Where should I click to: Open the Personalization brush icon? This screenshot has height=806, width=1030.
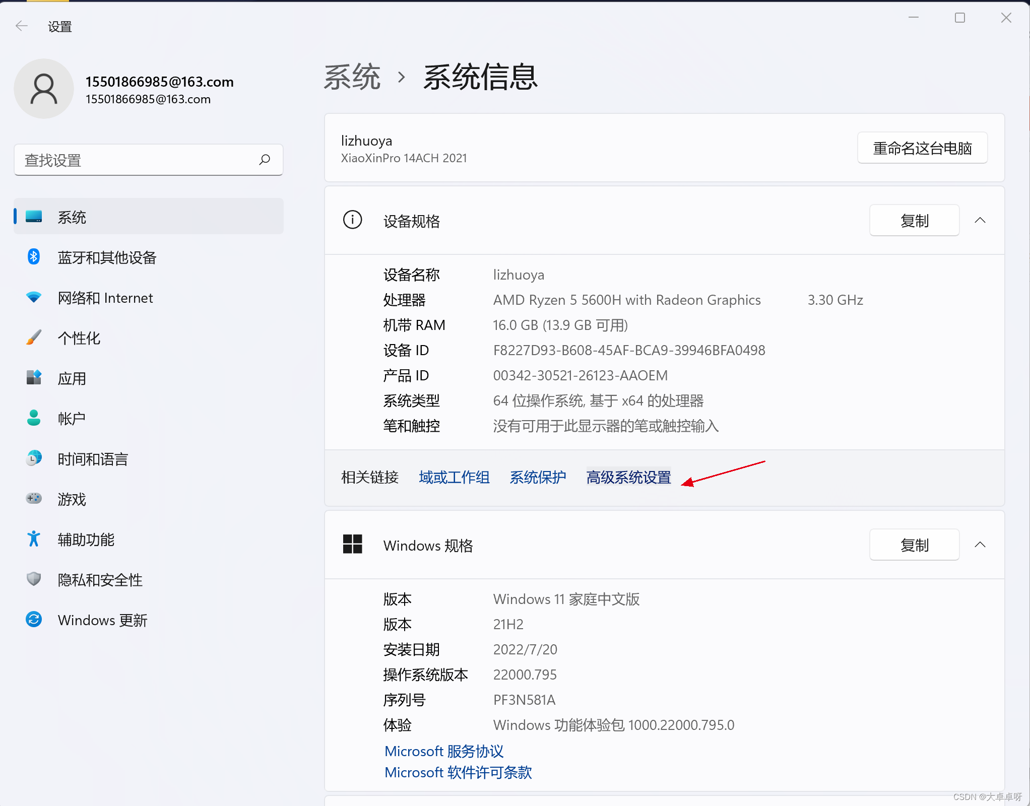[x=34, y=338]
